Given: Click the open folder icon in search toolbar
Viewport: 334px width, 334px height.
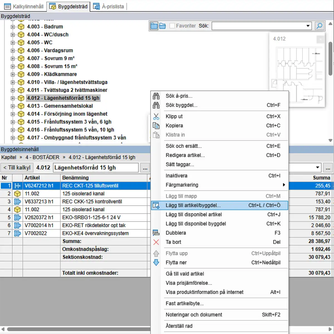Looking at the screenshot, I should pos(163,26).
